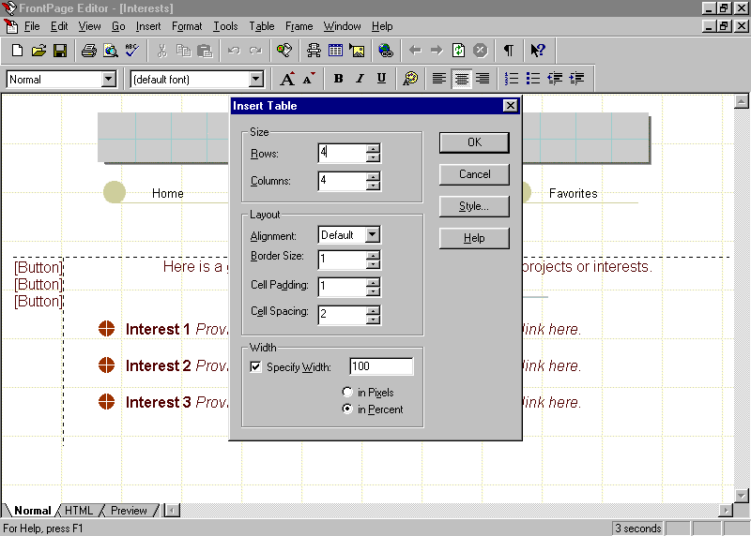This screenshot has height=536, width=751.
Task: Close the Insert Table dialog
Action: coord(511,106)
